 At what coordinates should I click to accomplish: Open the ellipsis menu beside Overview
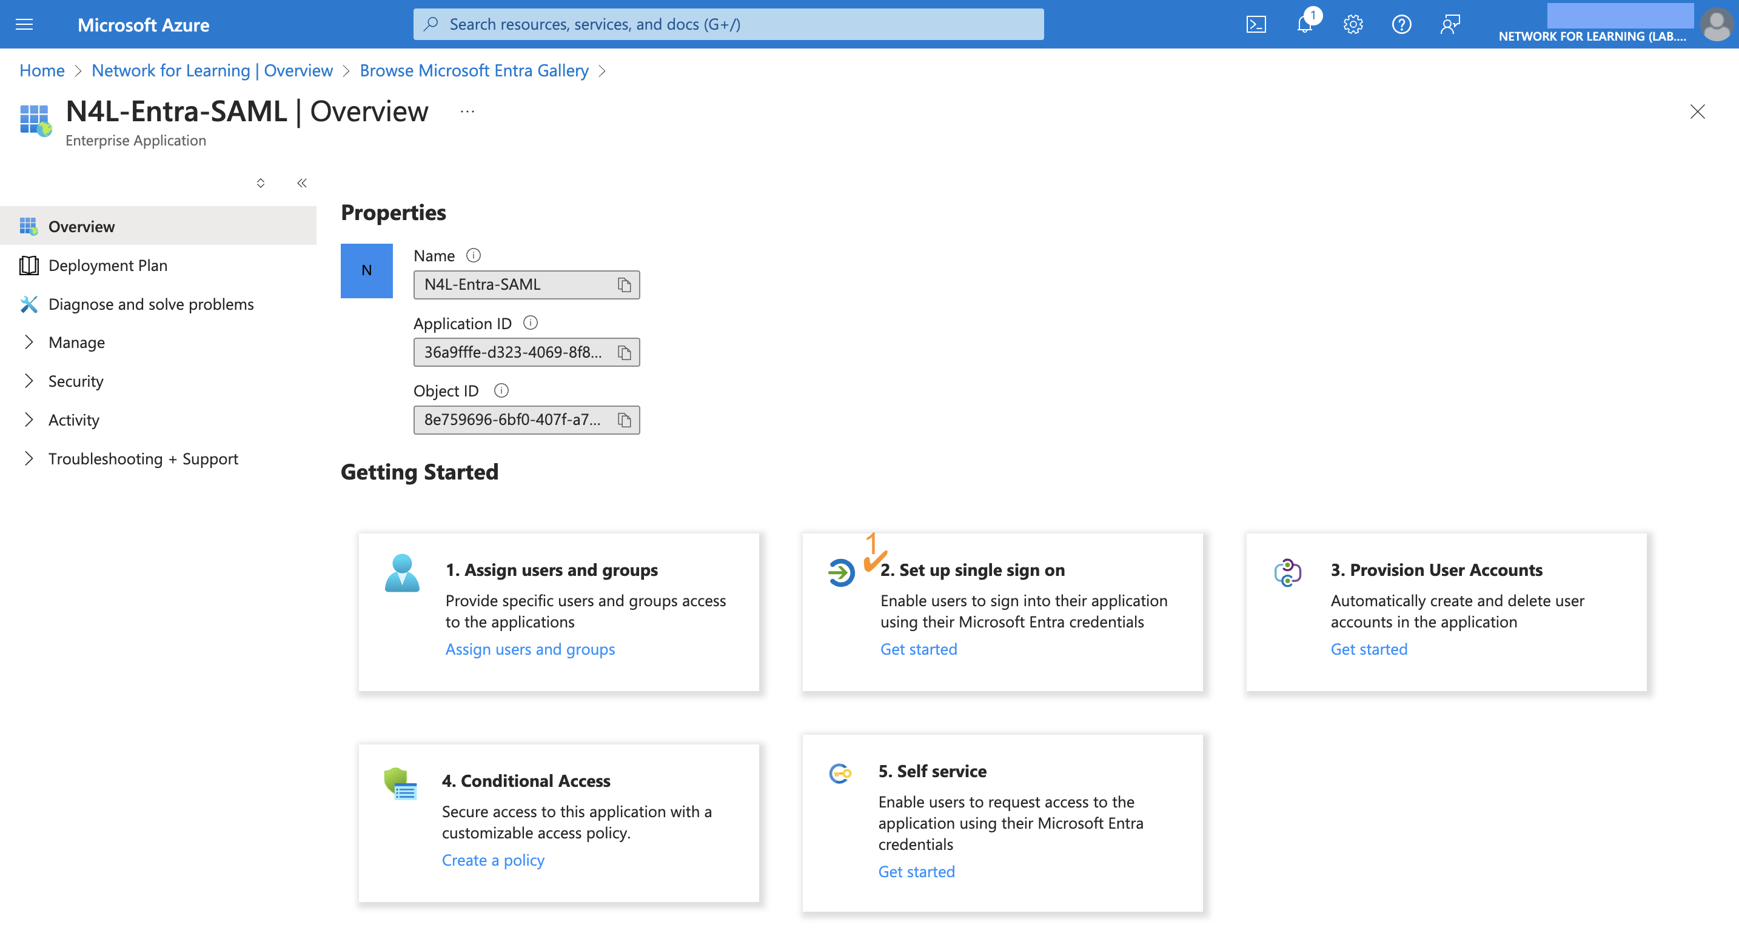466,112
